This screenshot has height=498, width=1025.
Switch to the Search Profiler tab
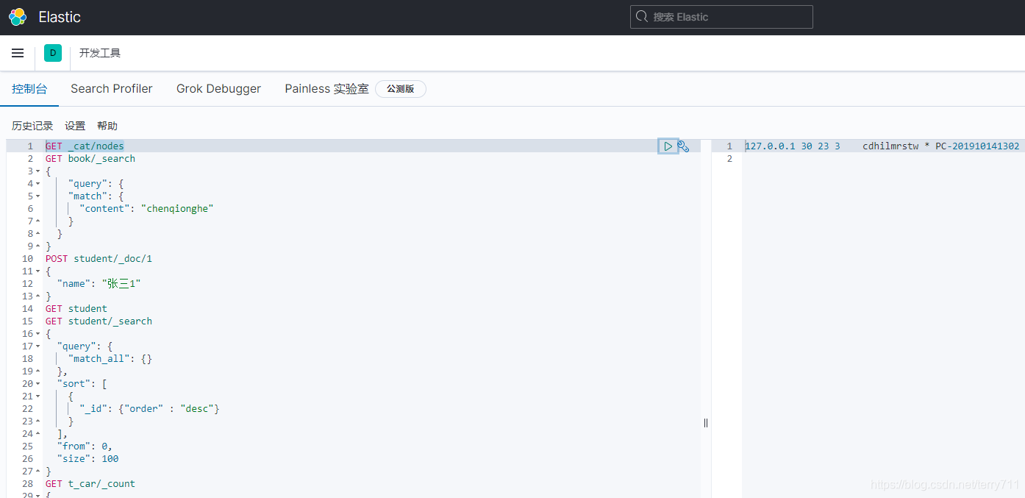tap(112, 89)
